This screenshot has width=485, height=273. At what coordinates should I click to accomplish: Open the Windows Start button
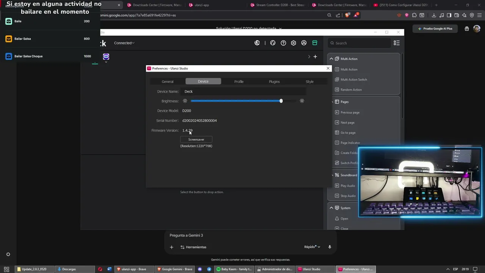[6, 269]
